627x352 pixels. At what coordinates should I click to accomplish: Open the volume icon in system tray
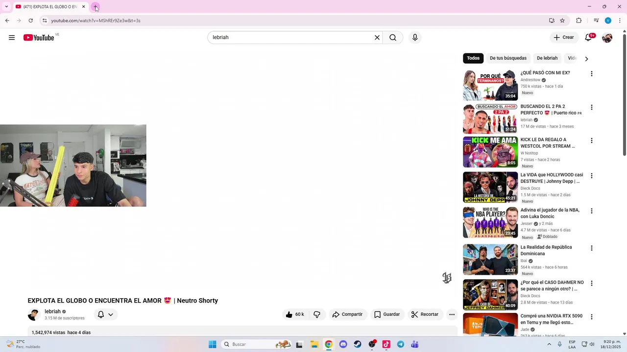[592, 344]
